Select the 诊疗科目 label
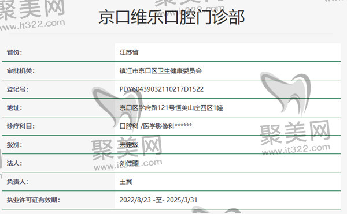This screenshot has width=347, height=214. [21, 126]
